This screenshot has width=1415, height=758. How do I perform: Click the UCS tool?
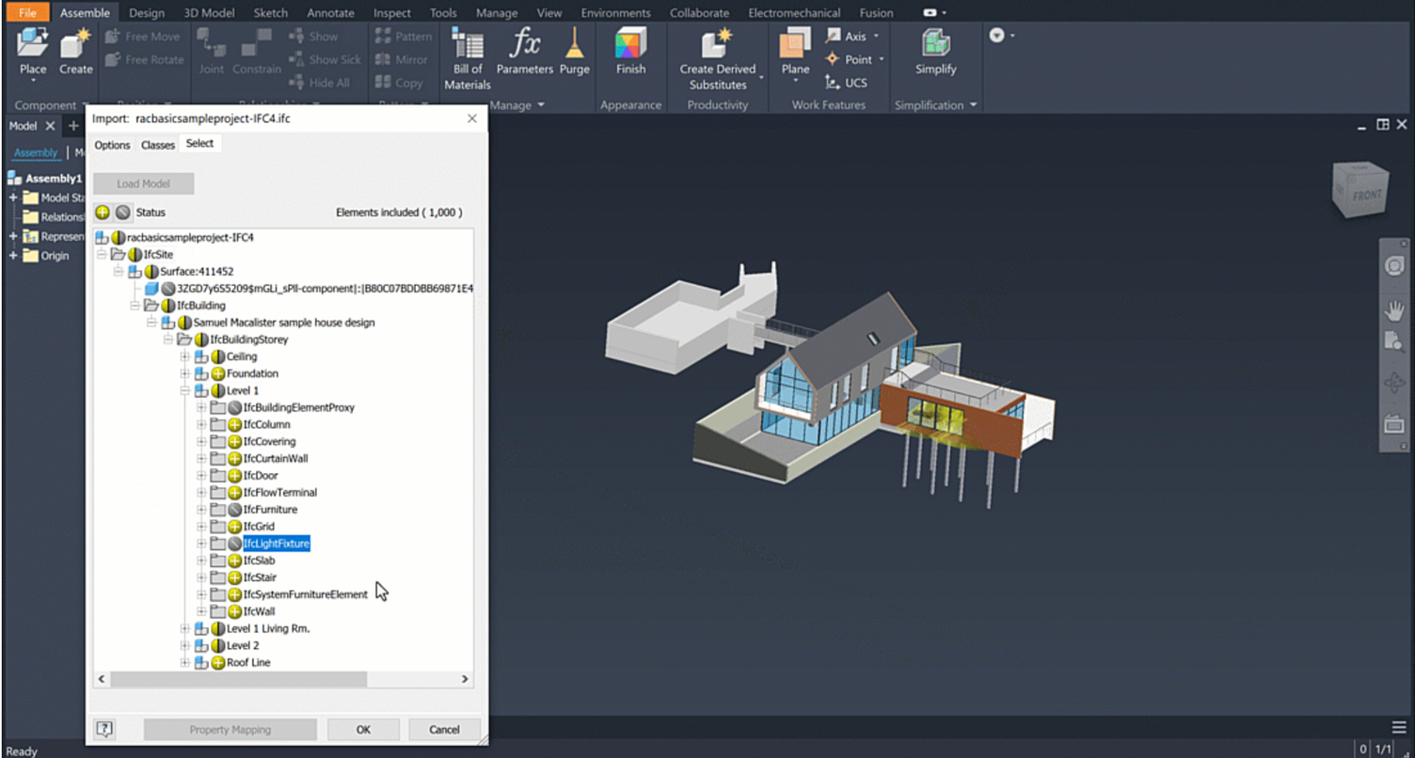tap(847, 83)
